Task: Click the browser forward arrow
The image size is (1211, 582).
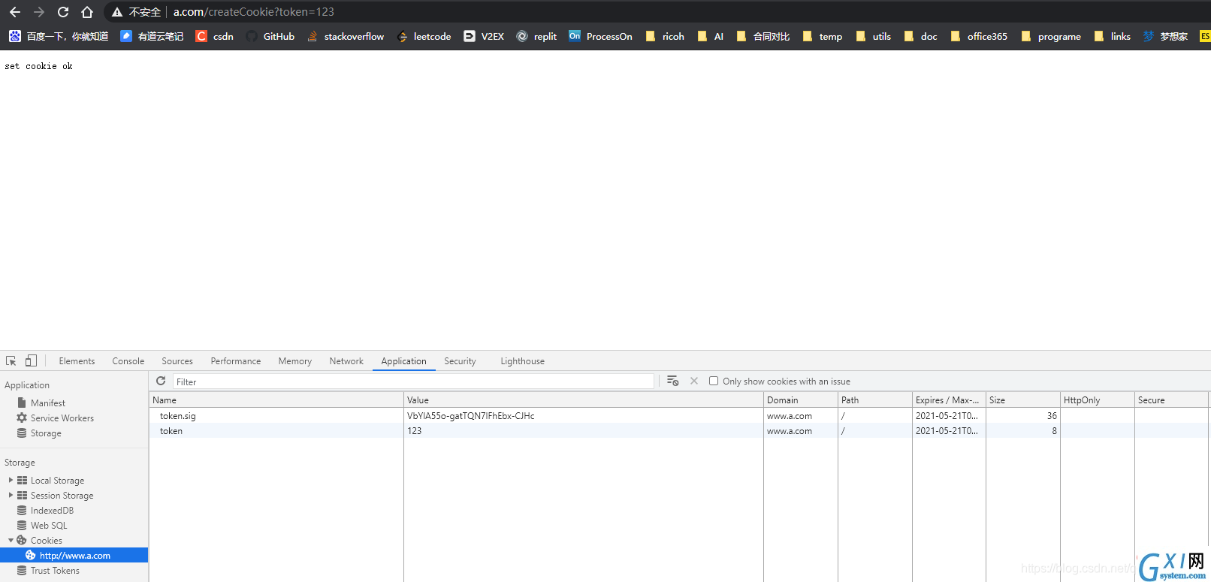Action: point(39,12)
